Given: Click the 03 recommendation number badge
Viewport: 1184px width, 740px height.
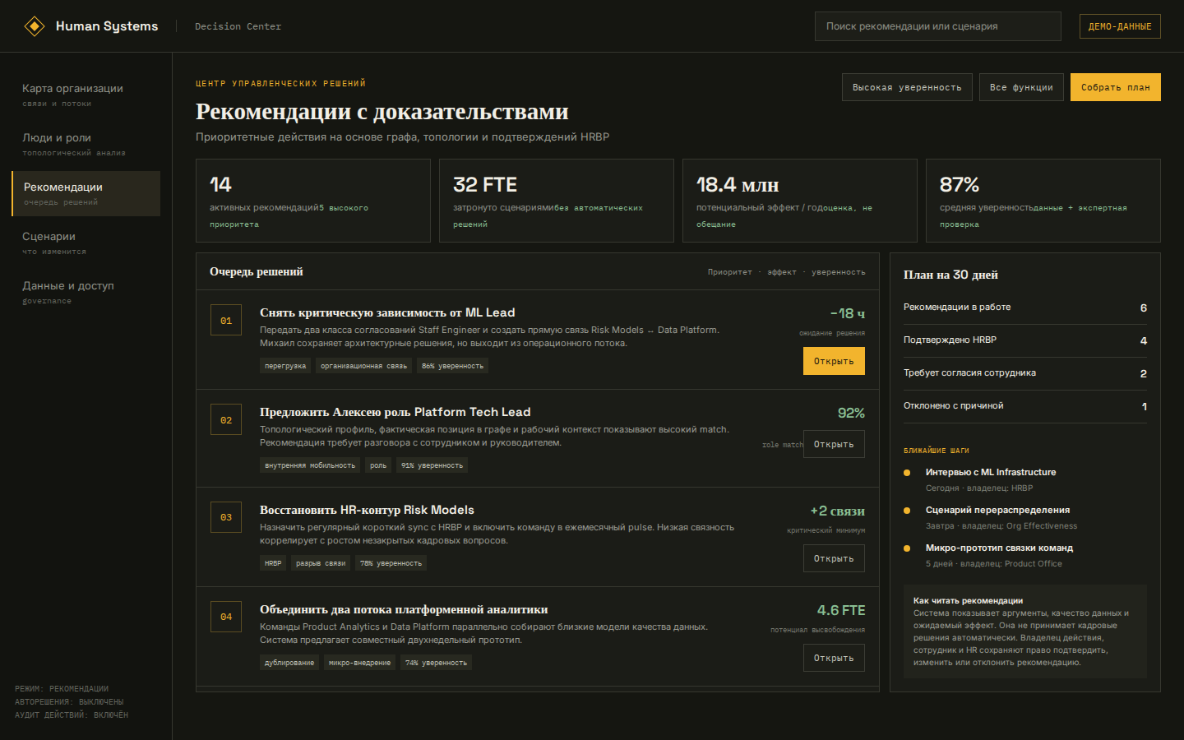Looking at the screenshot, I should [x=226, y=517].
